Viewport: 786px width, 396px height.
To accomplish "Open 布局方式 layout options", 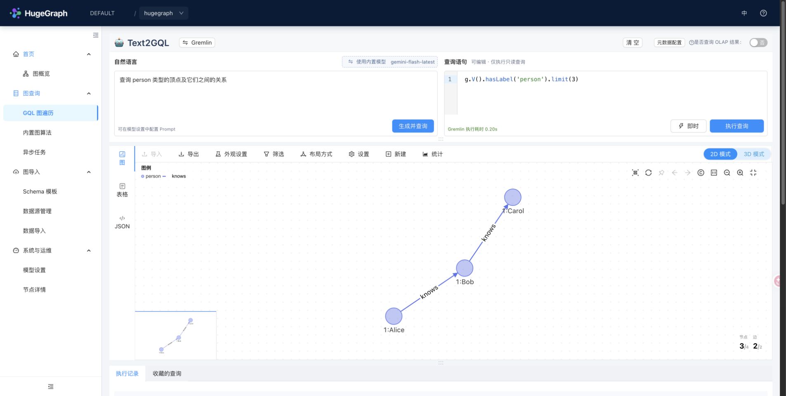I will click(316, 154).
